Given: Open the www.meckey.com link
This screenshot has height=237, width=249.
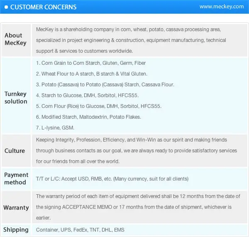Looking at the screenshot, I should click(222, 7).
